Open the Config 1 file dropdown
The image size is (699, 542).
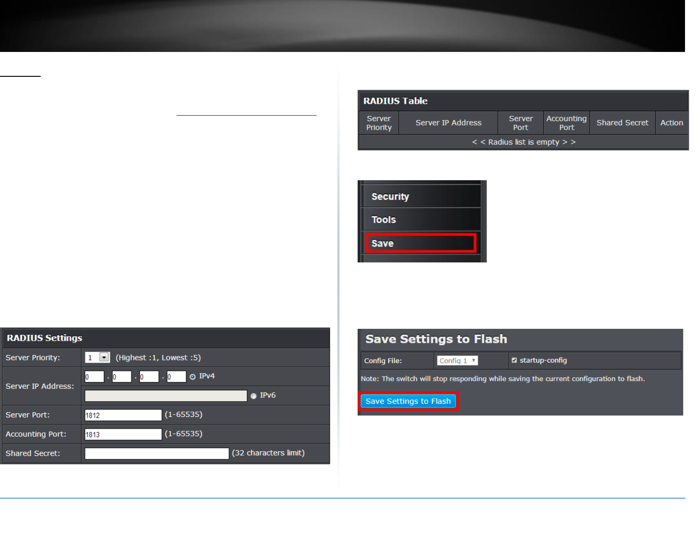457,360
